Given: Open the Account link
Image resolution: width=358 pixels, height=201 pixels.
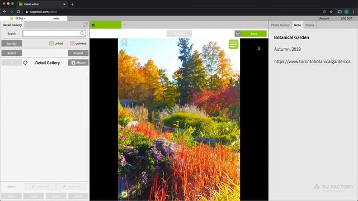Looking at the screenshot, I should 324,18.
